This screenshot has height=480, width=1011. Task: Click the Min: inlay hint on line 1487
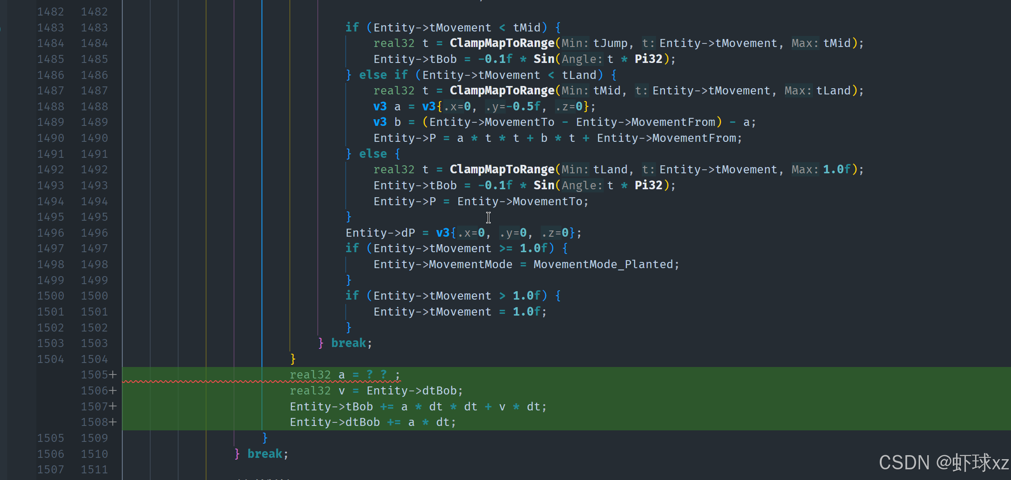point(575,91)
